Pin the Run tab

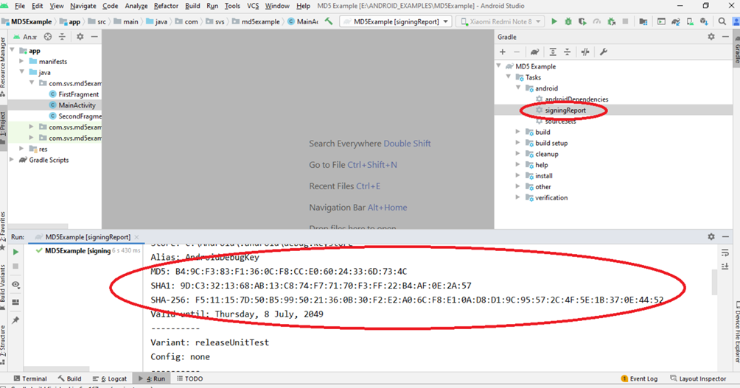point(15,320)
